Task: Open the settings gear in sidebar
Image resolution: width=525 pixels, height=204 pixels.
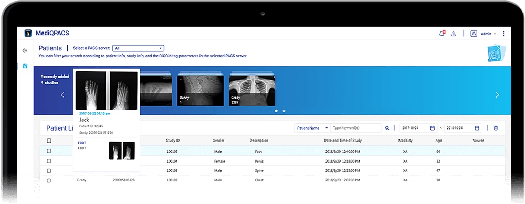Action: click(25, 51)
